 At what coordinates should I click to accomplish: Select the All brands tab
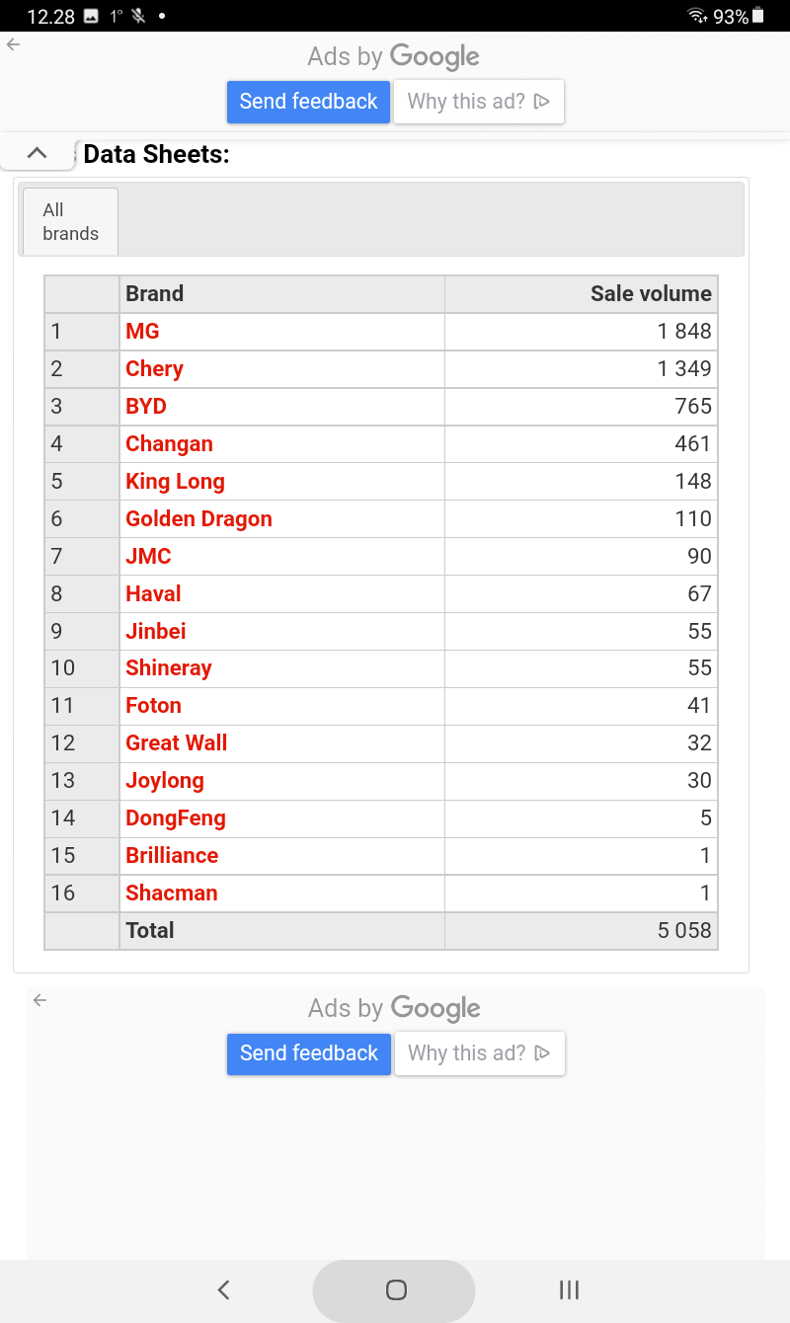(x=70, y=222)
